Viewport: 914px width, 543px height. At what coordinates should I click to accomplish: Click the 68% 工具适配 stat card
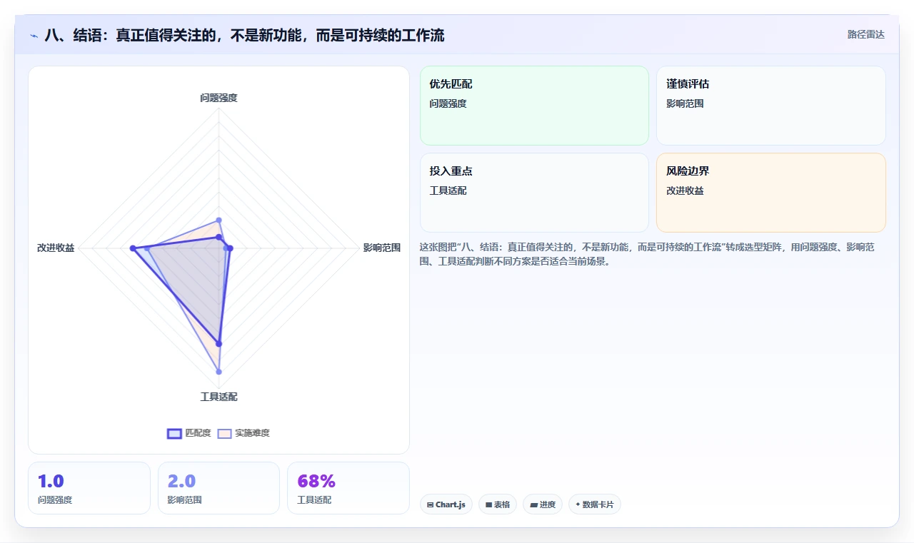pyautogui.click(x=348, y=488)
